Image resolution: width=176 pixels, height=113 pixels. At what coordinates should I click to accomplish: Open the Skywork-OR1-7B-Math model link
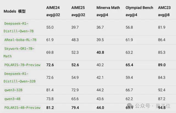tap(19, 53)
